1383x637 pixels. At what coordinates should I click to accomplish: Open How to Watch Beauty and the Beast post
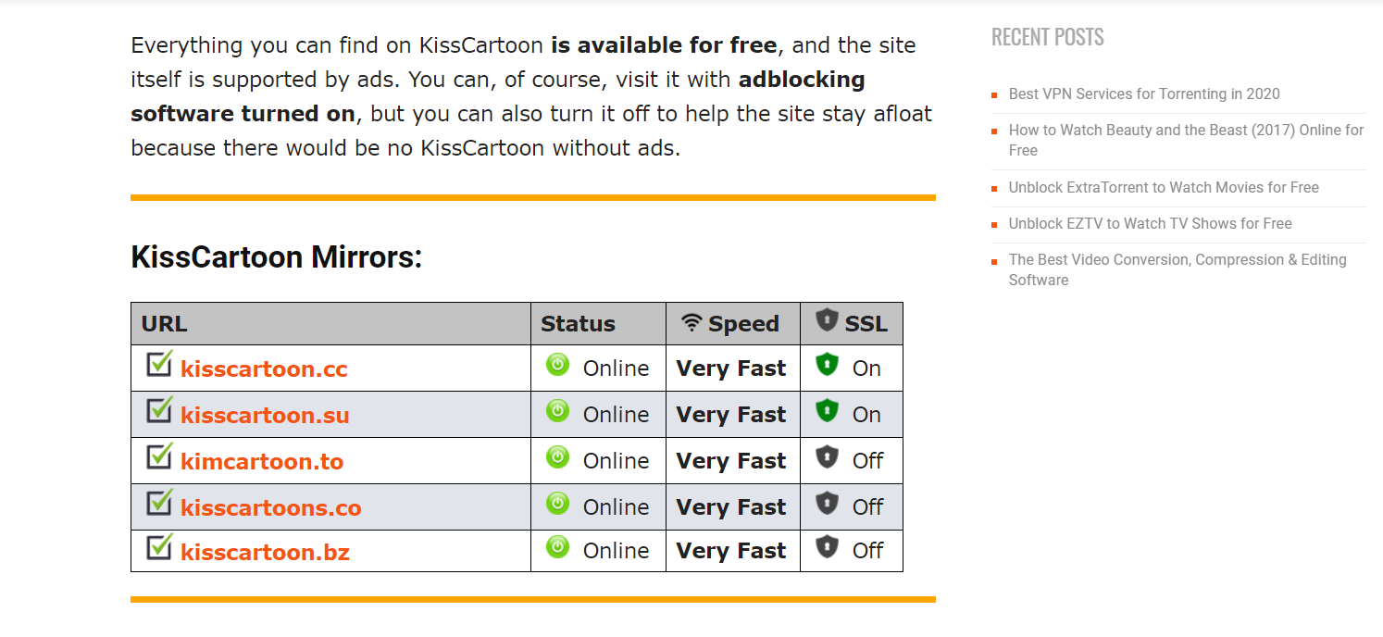tap(1186, 140)
